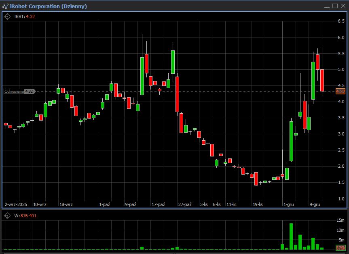Click the 19-lis date label on time axis
Image resolution: width=349 pixels, height=254 pixels.
(x=258, y=205)
